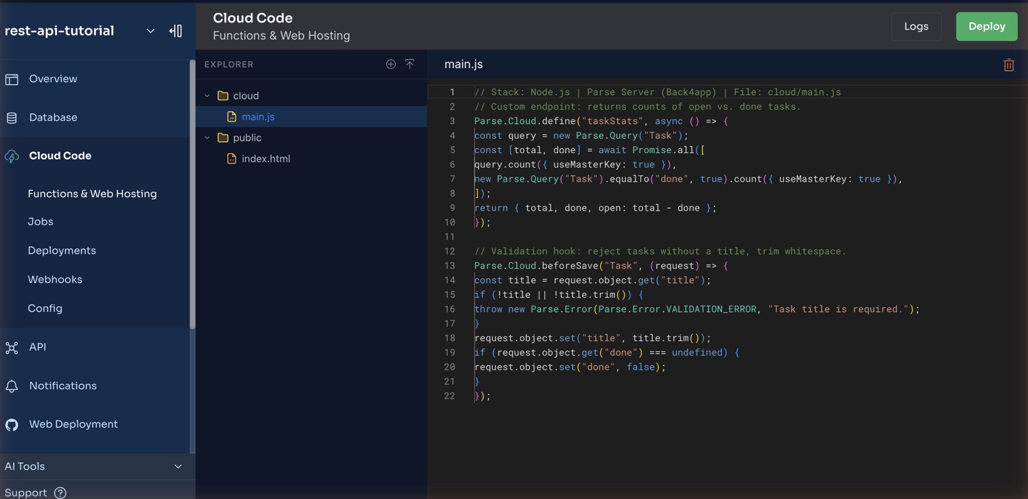Image resolution: width=1028 pixels, height=499 pixels.
Task: Open Functions & Web Hosting submenu item
Action: 92,194
